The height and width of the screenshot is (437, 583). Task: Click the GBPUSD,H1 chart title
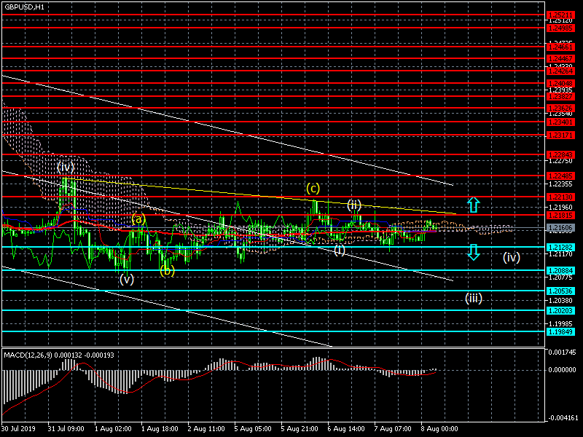[x=23, y=6]
